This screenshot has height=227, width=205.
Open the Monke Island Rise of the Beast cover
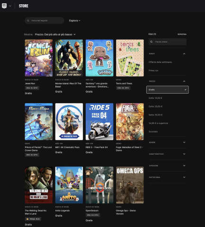(69, 58)
